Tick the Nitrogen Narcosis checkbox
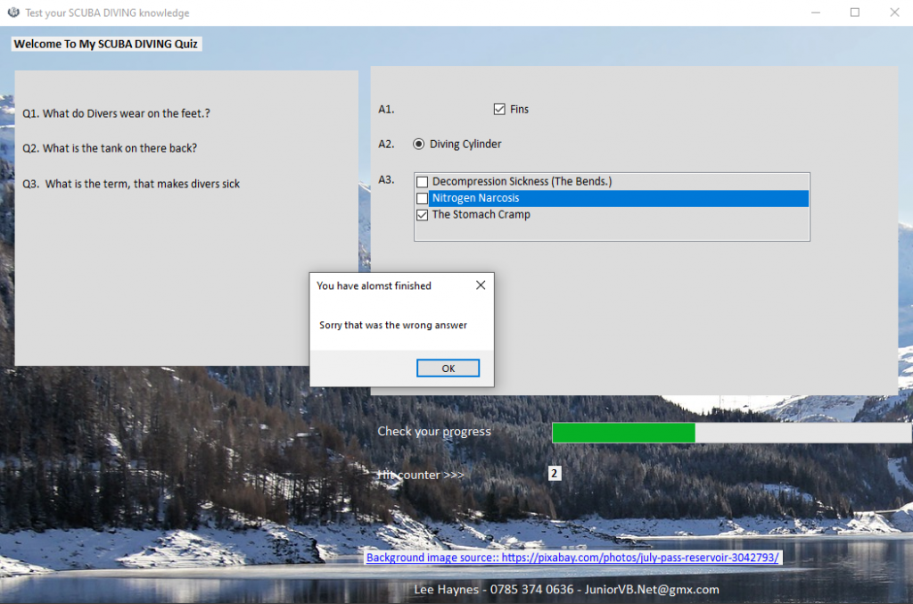This screenshot has width=913, height=604. pos(423,199)
